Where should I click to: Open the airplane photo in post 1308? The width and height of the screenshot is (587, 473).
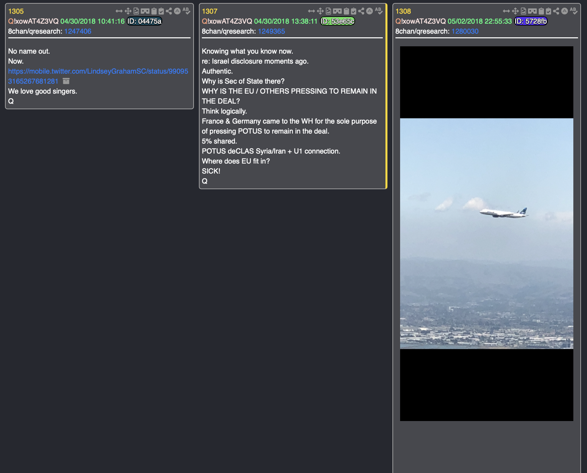point(486,234)
